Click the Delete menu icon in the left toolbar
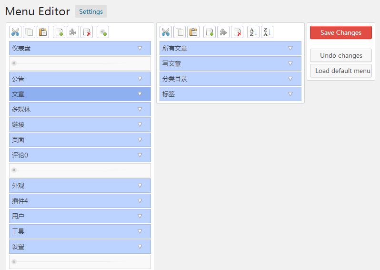 (87, 32)
